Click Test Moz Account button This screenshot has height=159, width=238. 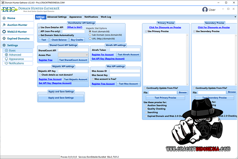tap(128, 84)
